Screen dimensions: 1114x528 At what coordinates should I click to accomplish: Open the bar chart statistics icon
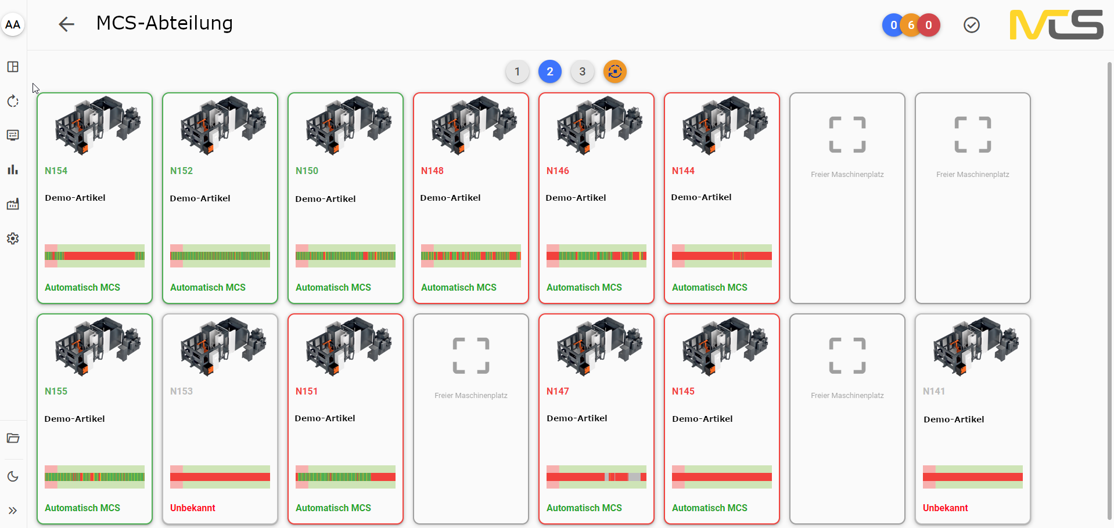[x=13, y=169]
